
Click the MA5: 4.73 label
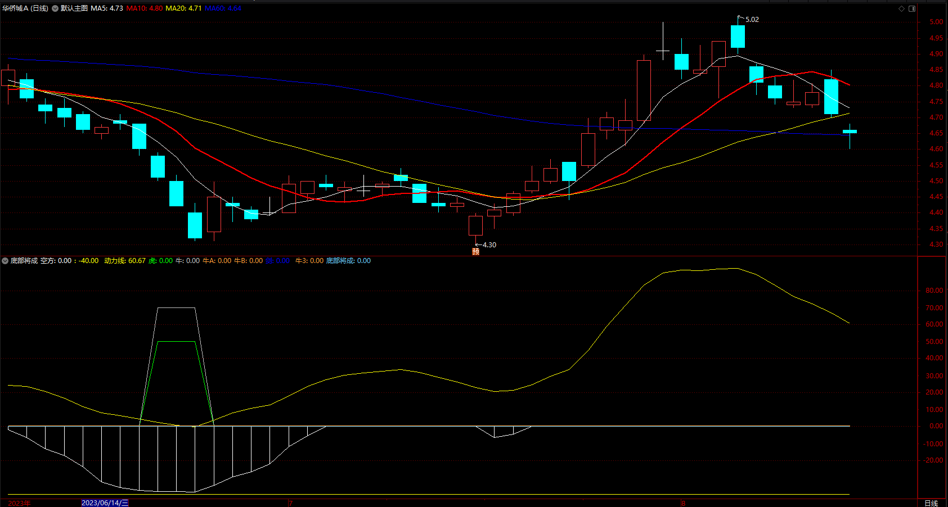[x=107, y=8]
